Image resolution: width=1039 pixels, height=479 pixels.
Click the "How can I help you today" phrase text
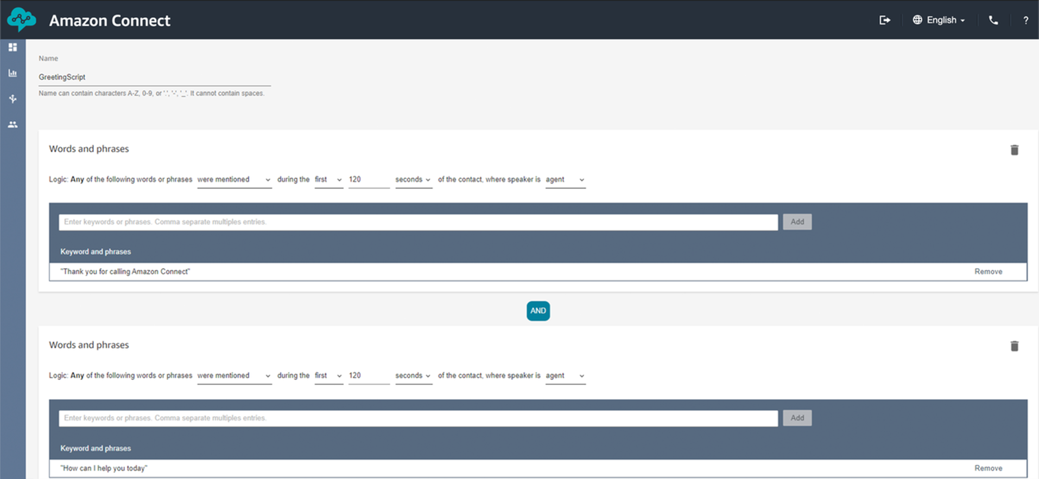(104, 469)
